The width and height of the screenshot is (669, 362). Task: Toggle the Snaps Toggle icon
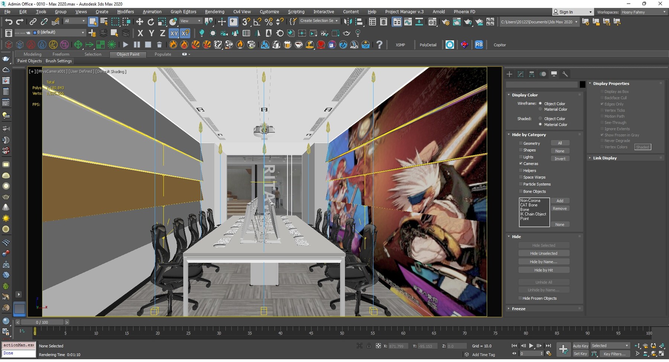click(246, 21)
